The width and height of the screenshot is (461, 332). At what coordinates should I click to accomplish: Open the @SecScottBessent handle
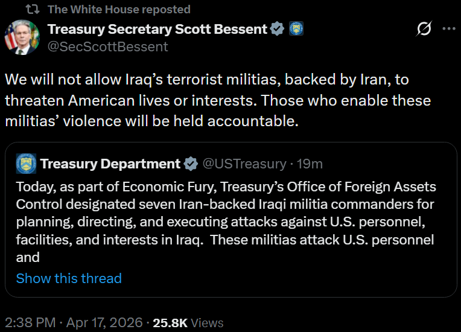point(107,46)
